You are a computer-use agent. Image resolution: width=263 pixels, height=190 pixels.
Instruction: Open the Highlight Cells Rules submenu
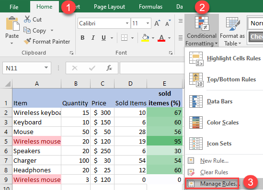click(x=225, y=58)
